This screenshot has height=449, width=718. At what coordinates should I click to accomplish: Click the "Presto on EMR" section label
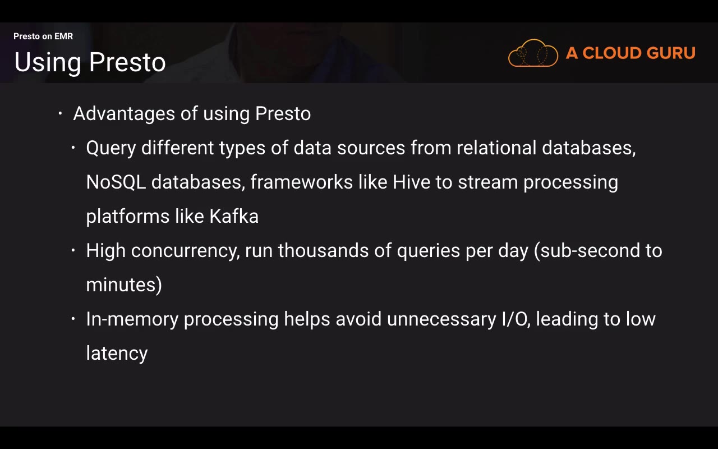point(43,36)
